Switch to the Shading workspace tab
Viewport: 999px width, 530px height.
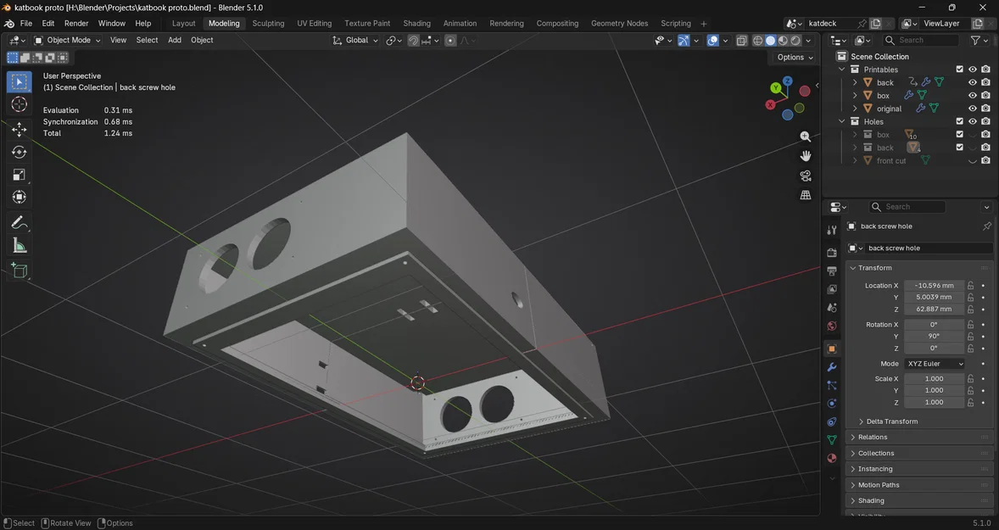[416, 24]
